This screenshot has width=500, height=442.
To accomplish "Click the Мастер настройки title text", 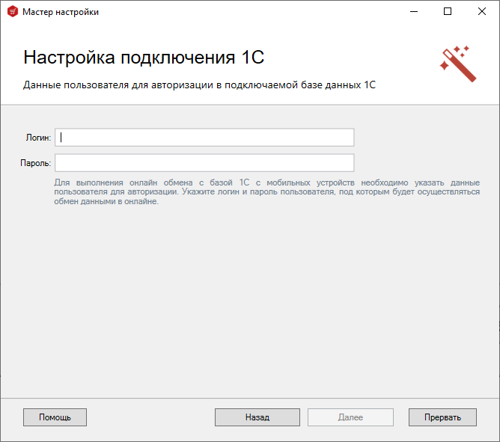I will click(61, 12).
